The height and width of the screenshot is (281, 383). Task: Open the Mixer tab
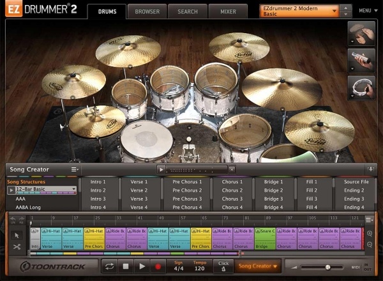point(228,11)
